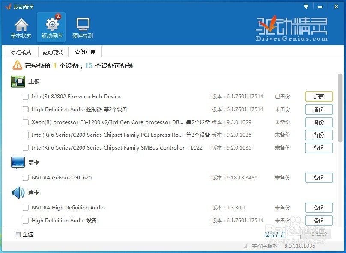Click version text 9.18.13.3489
346x253 pixels.
click(x=242, y=178)
